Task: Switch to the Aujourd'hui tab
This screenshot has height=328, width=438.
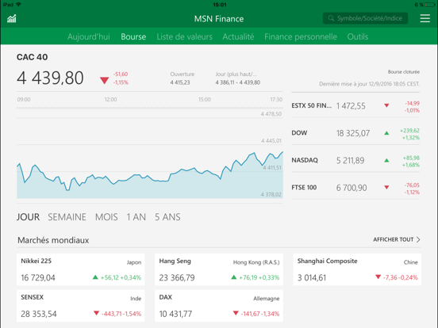Action: coord(89,36)
